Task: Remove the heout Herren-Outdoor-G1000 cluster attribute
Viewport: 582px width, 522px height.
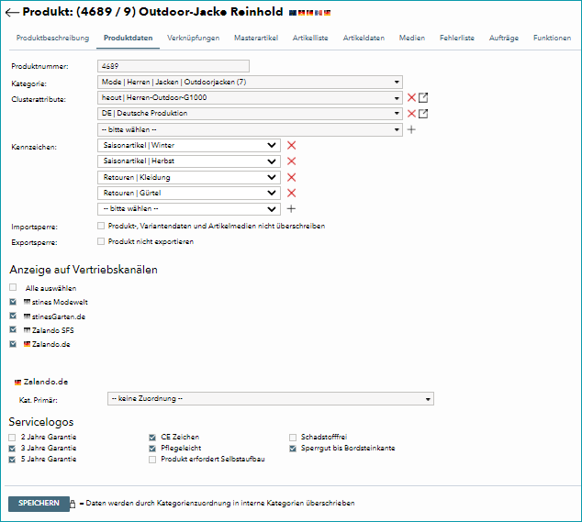Action: click(411, 97)
